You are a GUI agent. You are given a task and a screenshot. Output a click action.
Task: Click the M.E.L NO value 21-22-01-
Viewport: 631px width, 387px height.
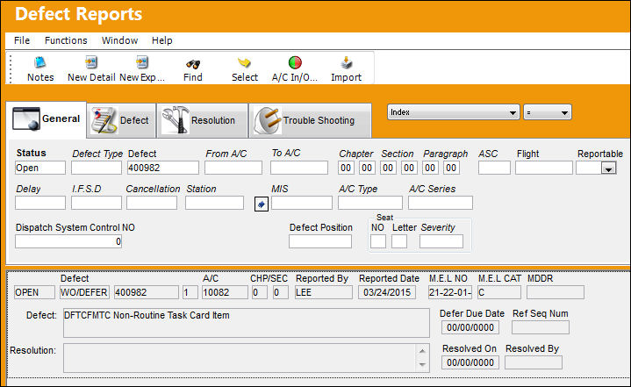[x=450, y=292]
